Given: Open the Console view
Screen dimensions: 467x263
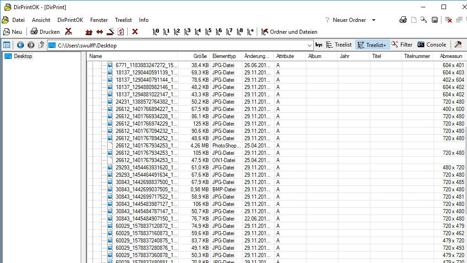Looking at the screenshot, I should pyautogui.click(x=432, y=45).
